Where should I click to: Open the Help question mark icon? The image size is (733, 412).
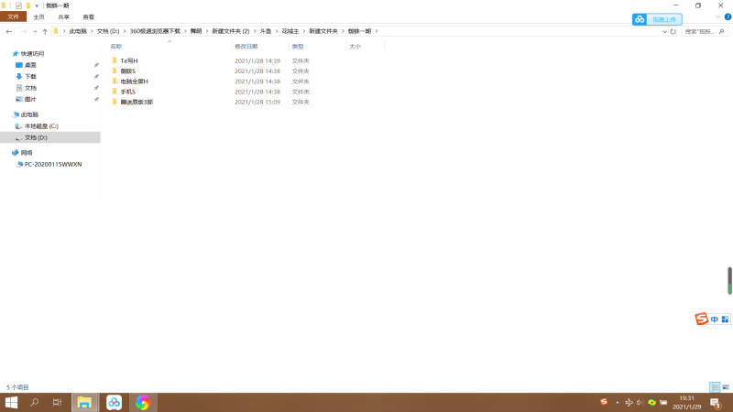pyautogui.click(x=727, y=17)
